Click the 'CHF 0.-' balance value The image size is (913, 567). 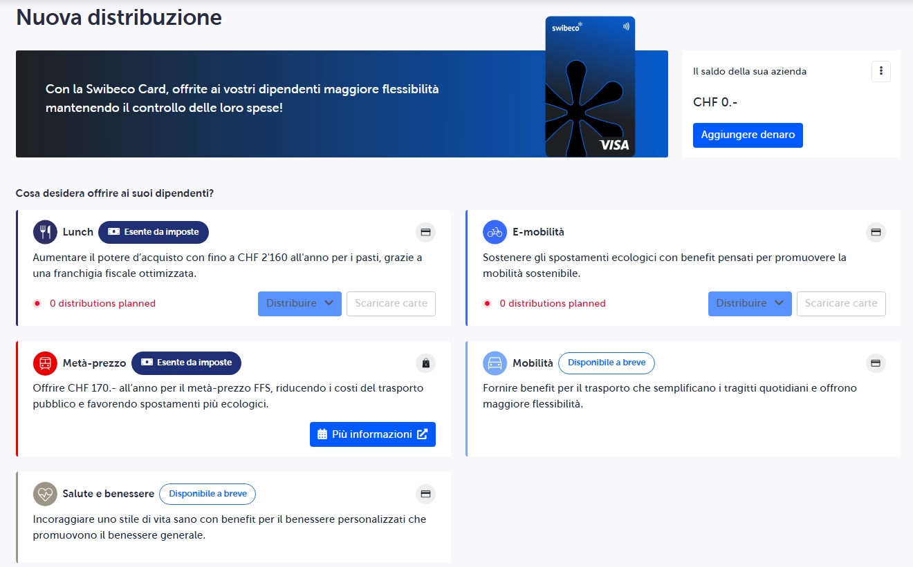pyautogui.click(x=715, y=102)
